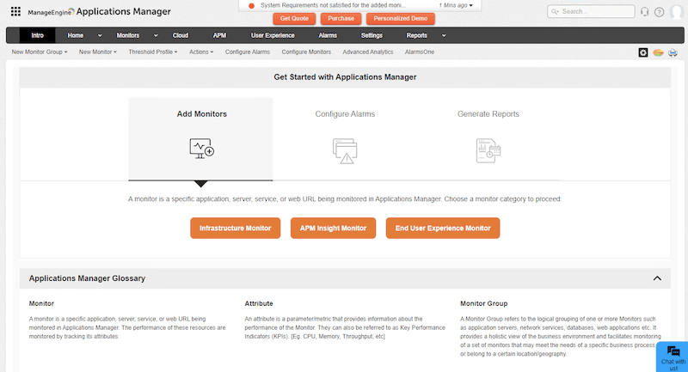Select the Intro tab

[37, 35]
